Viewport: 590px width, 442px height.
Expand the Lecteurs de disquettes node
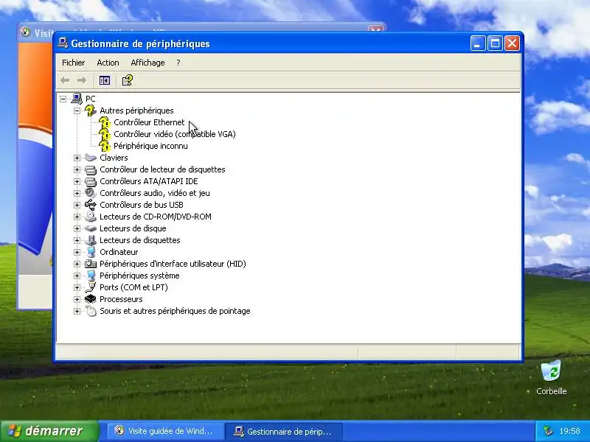click(77, 240)
